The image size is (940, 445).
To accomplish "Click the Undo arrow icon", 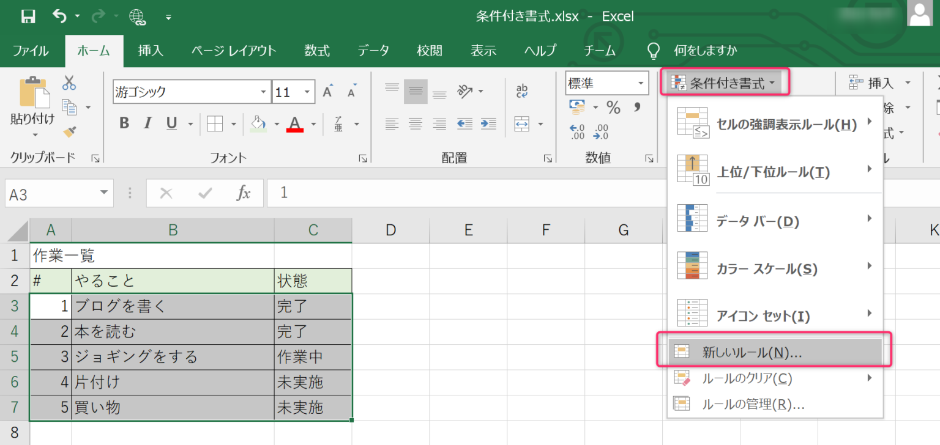I will (x=60, y=17).
